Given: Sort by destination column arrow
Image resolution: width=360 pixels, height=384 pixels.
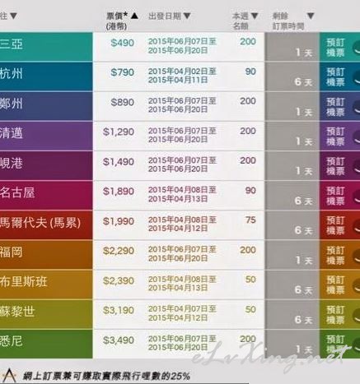Looking at the screenshot, I should [x=13, y=16].
